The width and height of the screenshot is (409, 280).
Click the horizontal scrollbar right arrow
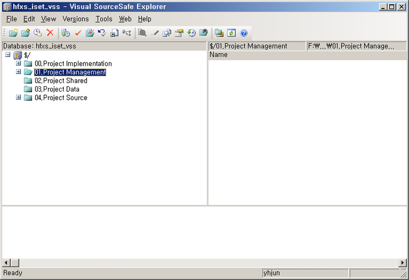(x=402, y=263)
